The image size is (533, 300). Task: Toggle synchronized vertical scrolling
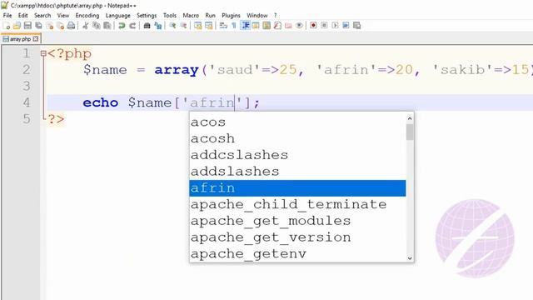point(198,26)
